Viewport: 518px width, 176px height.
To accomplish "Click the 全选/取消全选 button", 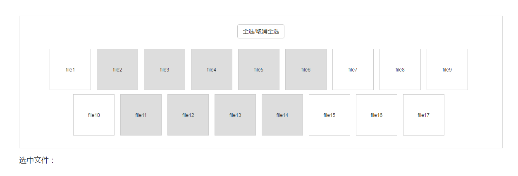I will [x=260, y=31].
